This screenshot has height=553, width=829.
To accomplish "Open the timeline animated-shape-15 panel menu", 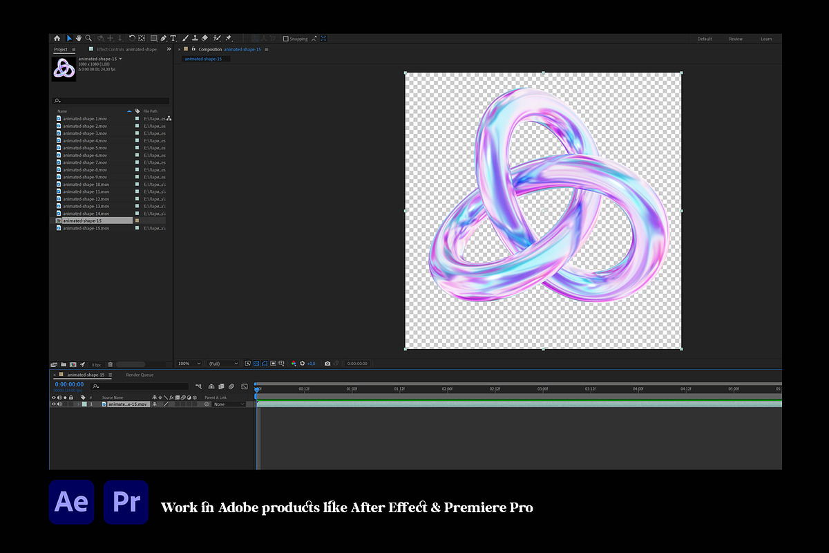I will [111, 375].
